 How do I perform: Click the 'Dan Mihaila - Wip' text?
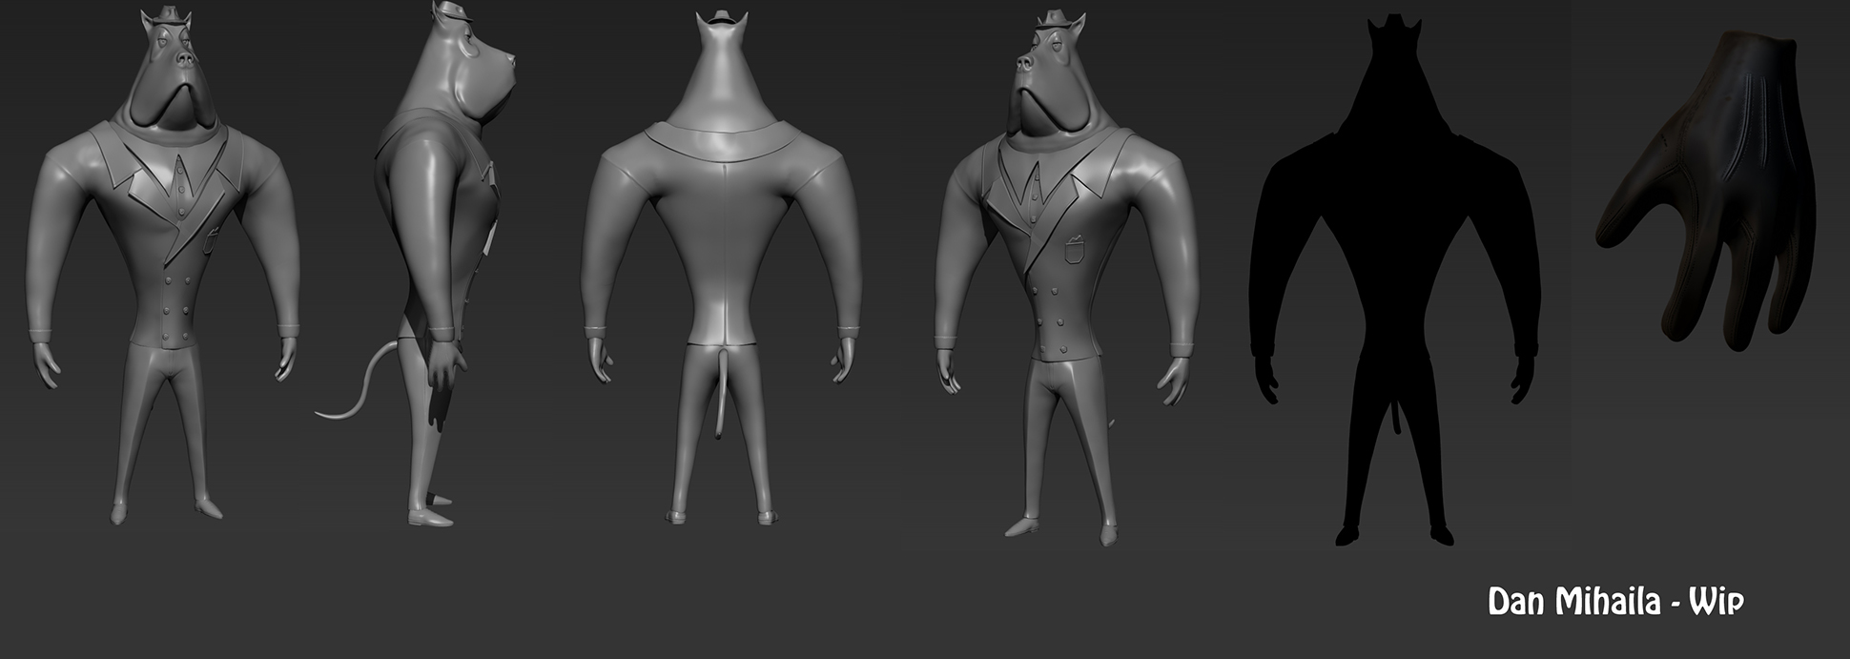tap(1616, 602)
